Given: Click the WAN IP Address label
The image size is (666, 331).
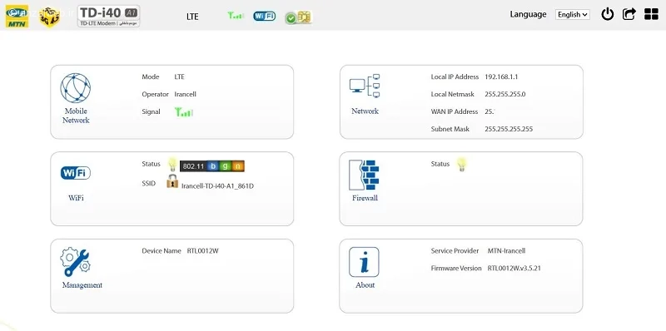Looking at the screenshot, I should coord(455,111).
